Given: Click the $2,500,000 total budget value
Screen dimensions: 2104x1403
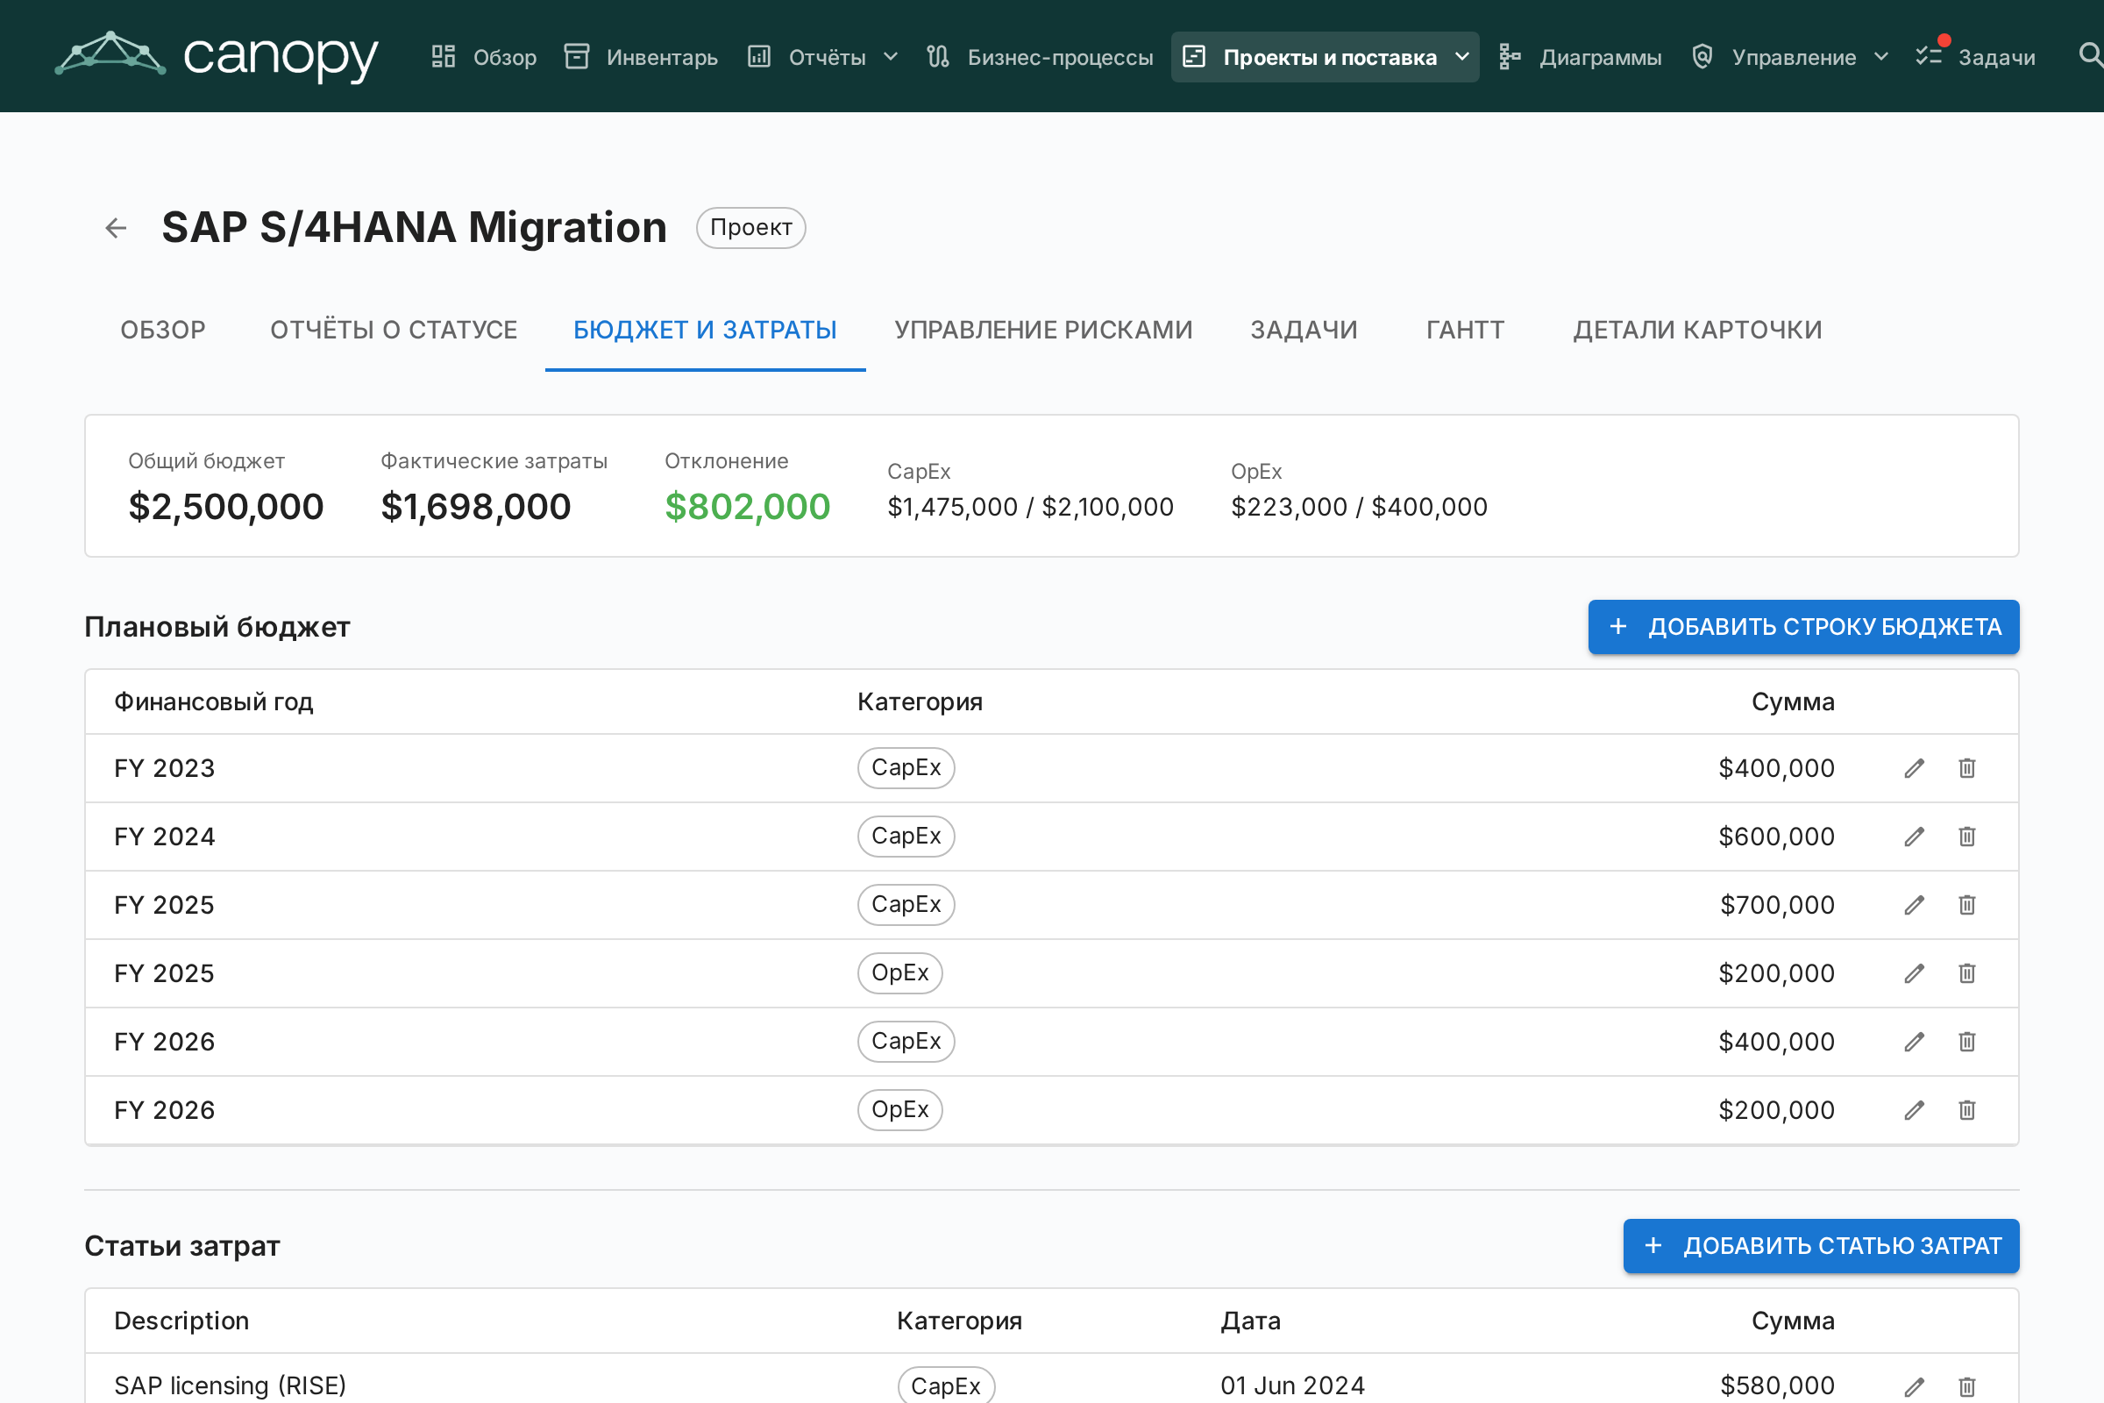Looking at the screenshot, I should (226, 508).
